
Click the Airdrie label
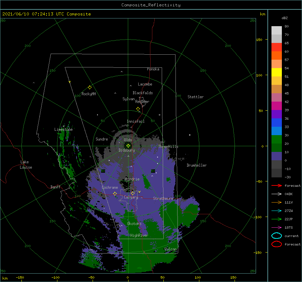(132, 179)
